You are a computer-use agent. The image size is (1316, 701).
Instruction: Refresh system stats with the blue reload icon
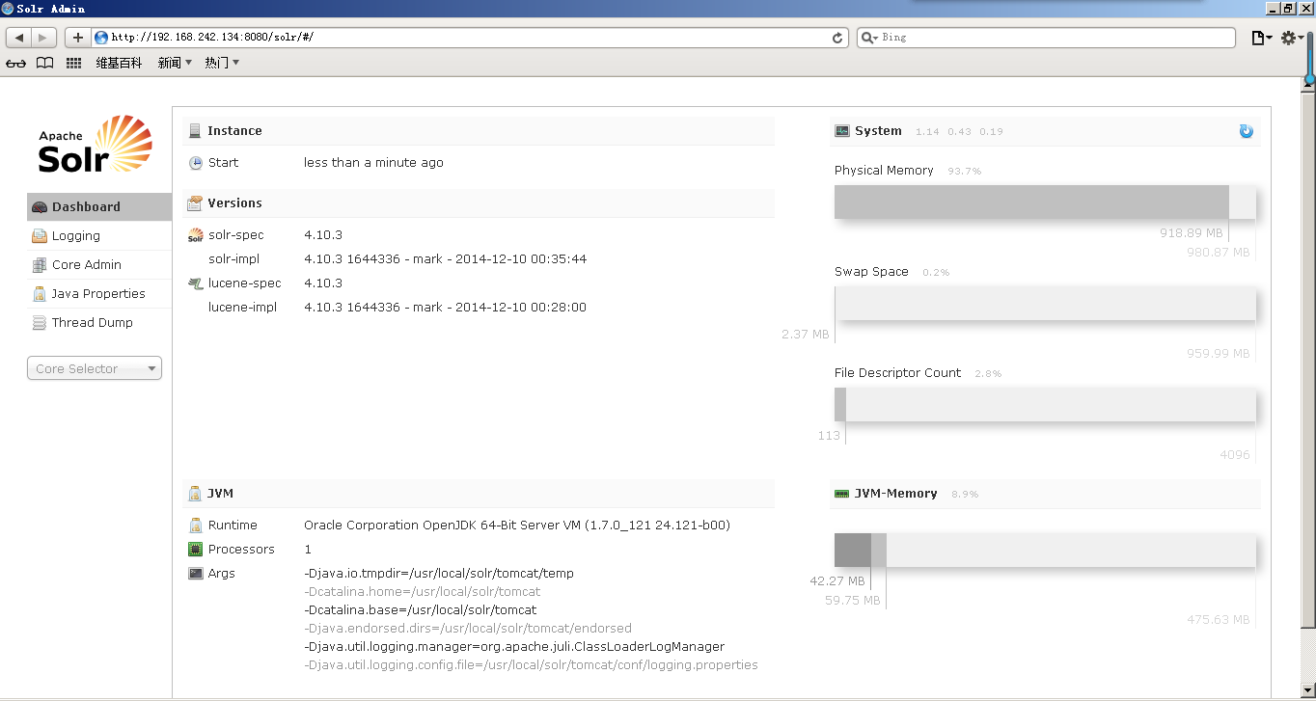coord(1247,131)
